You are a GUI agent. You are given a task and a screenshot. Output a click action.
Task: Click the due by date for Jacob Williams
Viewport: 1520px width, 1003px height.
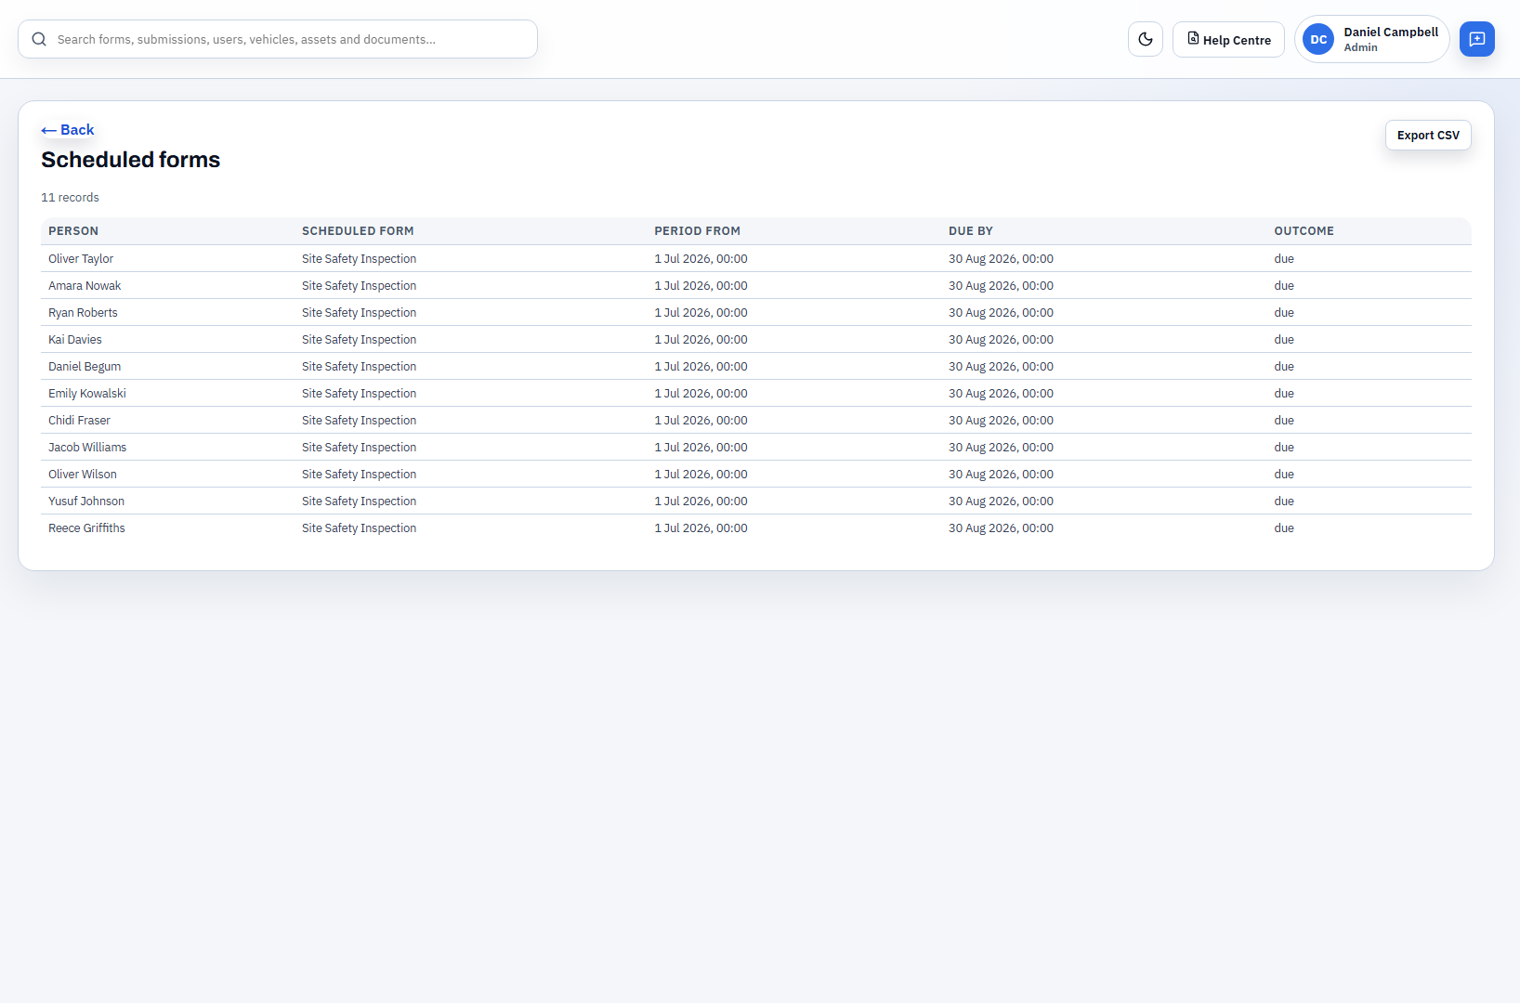click(x=1001, y=448)
